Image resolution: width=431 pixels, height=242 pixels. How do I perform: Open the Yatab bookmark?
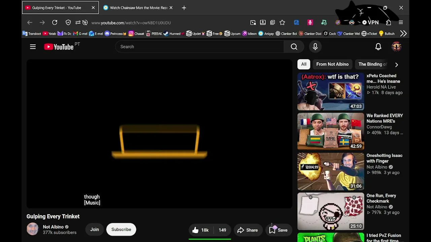[x=49, y=34]
